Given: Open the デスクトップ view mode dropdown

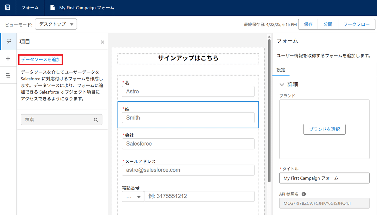Looking at the screenshot, I should (56, 24).
